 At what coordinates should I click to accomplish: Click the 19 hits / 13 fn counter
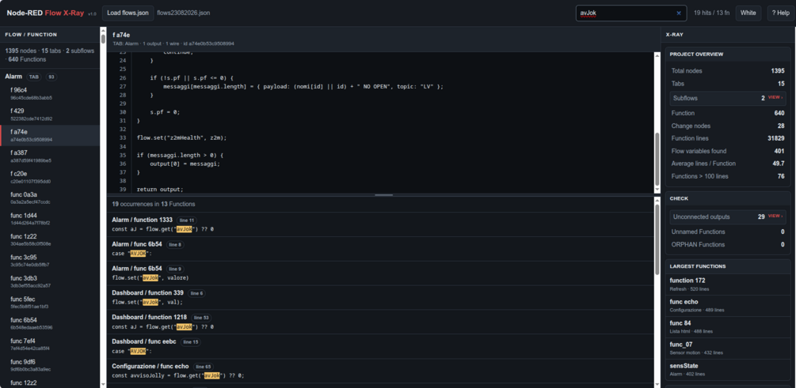coord(712,13)
